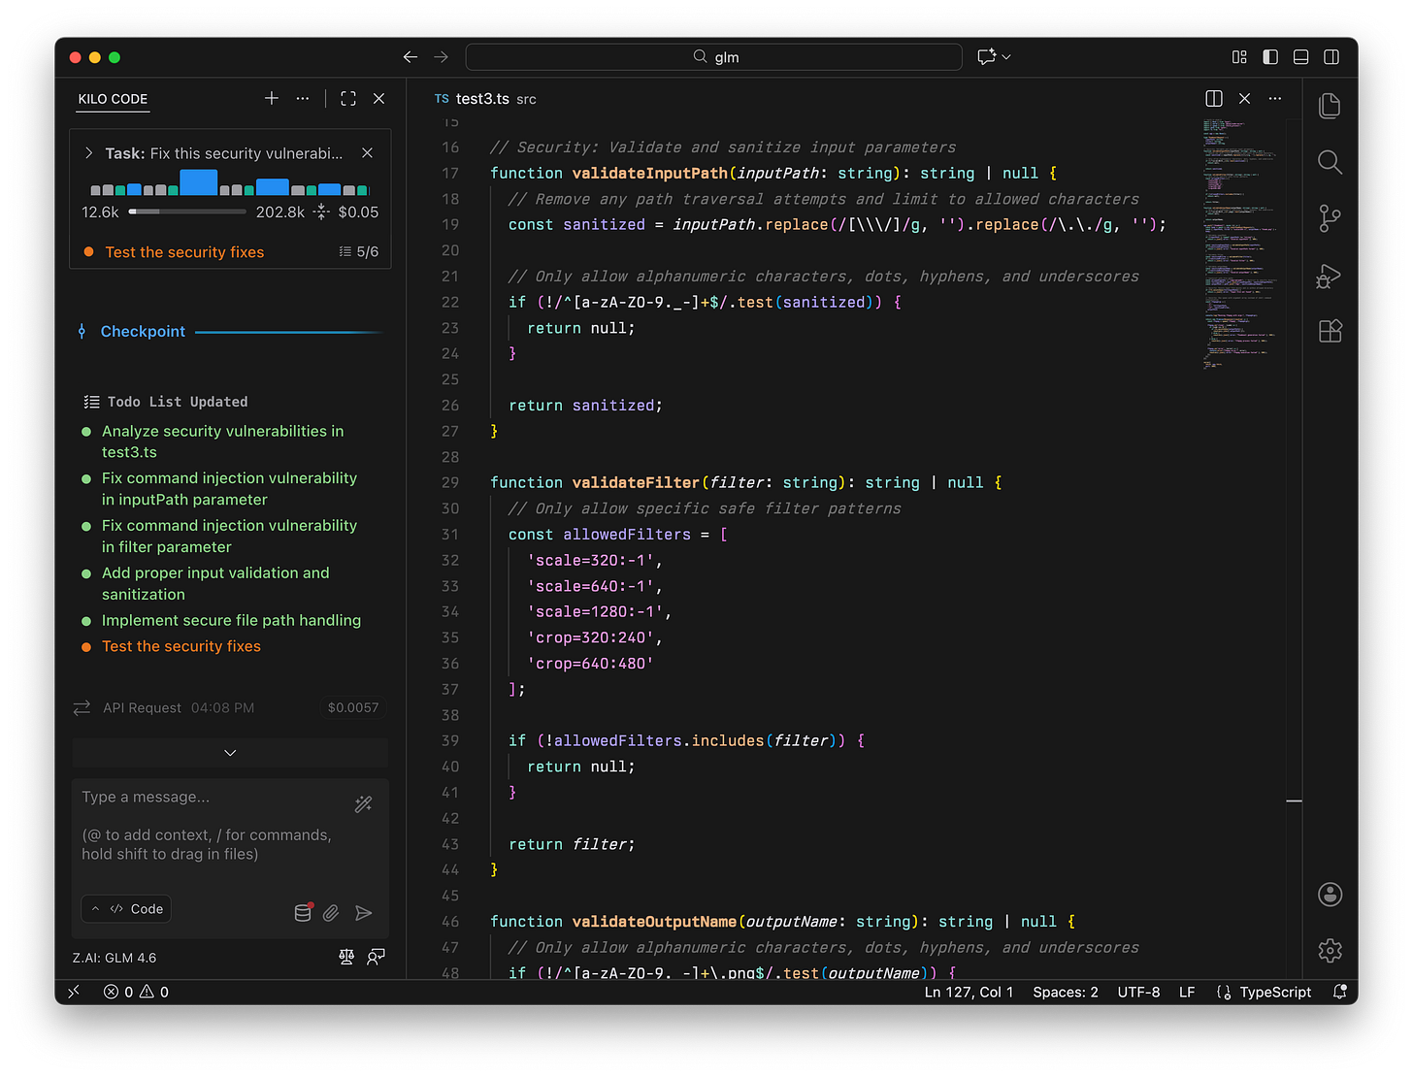Open Kilo Code panel more actions menu

pos(303,98)
